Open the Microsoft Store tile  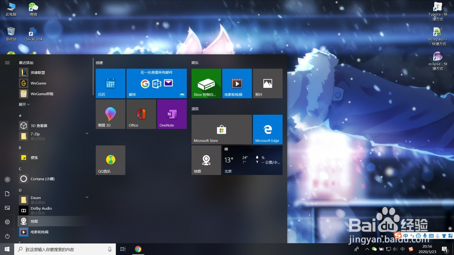pos(222,130)
